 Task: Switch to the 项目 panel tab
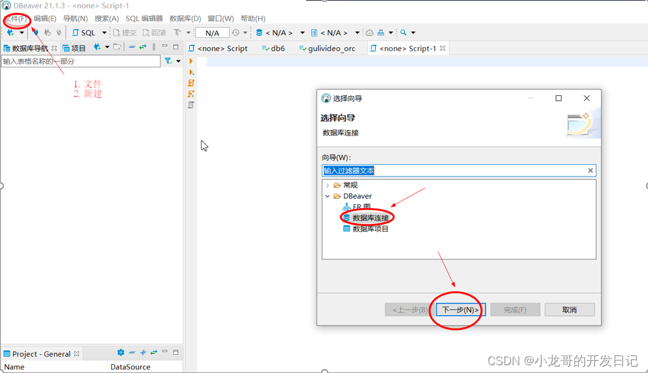pyautogui.click(x=74, y=48)
